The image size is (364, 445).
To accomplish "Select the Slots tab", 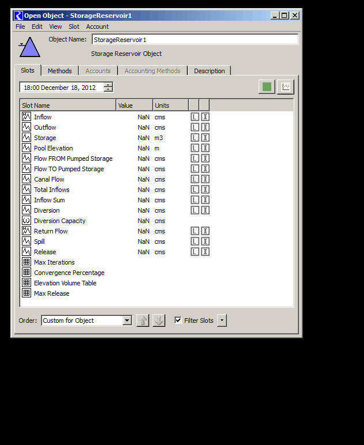I will 28,70.
